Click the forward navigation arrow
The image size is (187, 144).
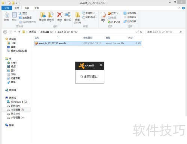[x=10, y=32]
